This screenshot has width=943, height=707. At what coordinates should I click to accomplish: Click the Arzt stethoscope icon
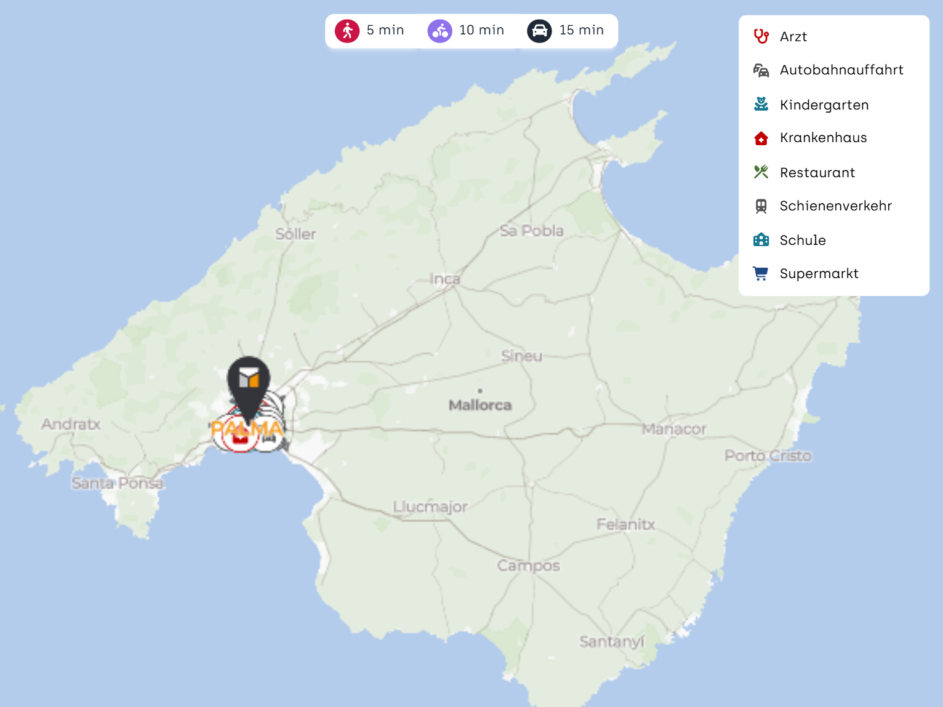pos(761,36)
